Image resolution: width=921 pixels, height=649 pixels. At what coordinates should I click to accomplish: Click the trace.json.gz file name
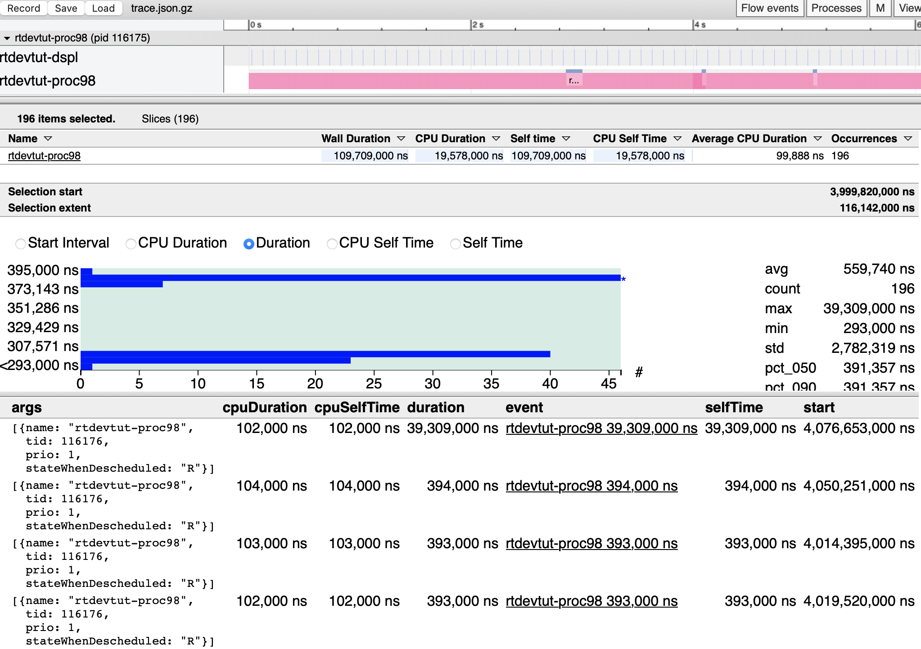(x=162, y=8)
